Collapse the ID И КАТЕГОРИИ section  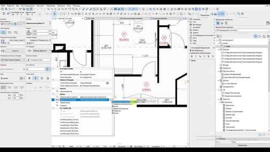tap(53, 69)
